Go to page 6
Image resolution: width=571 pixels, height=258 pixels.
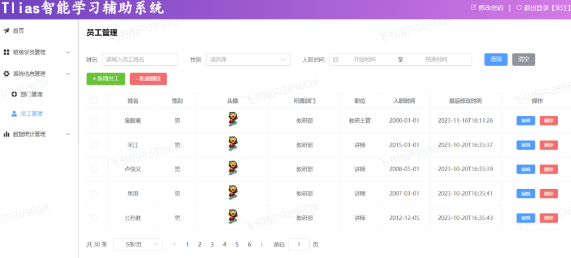click(x=249, y=244)
